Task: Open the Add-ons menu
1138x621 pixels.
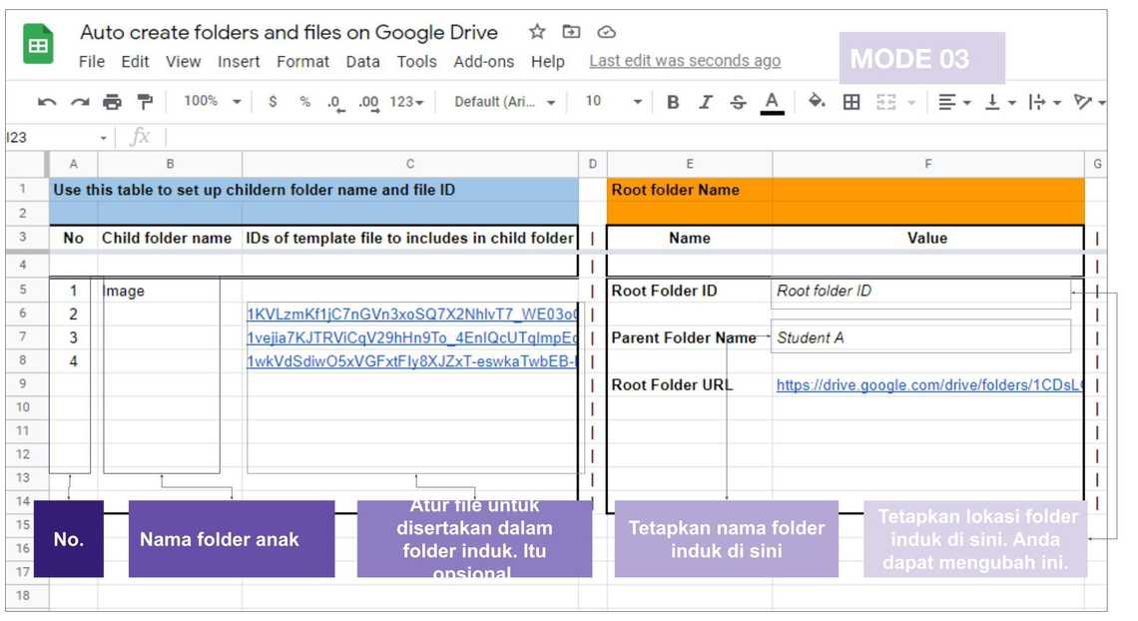Action: point(485,62)
